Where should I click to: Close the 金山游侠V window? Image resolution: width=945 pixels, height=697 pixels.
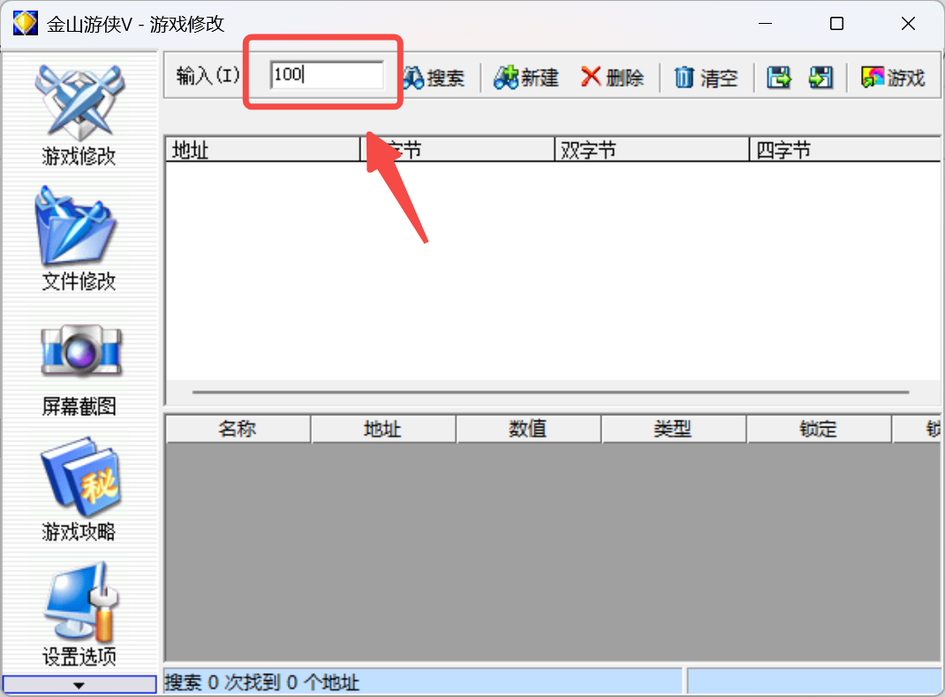pyautogui.click(x=908, y=24)
